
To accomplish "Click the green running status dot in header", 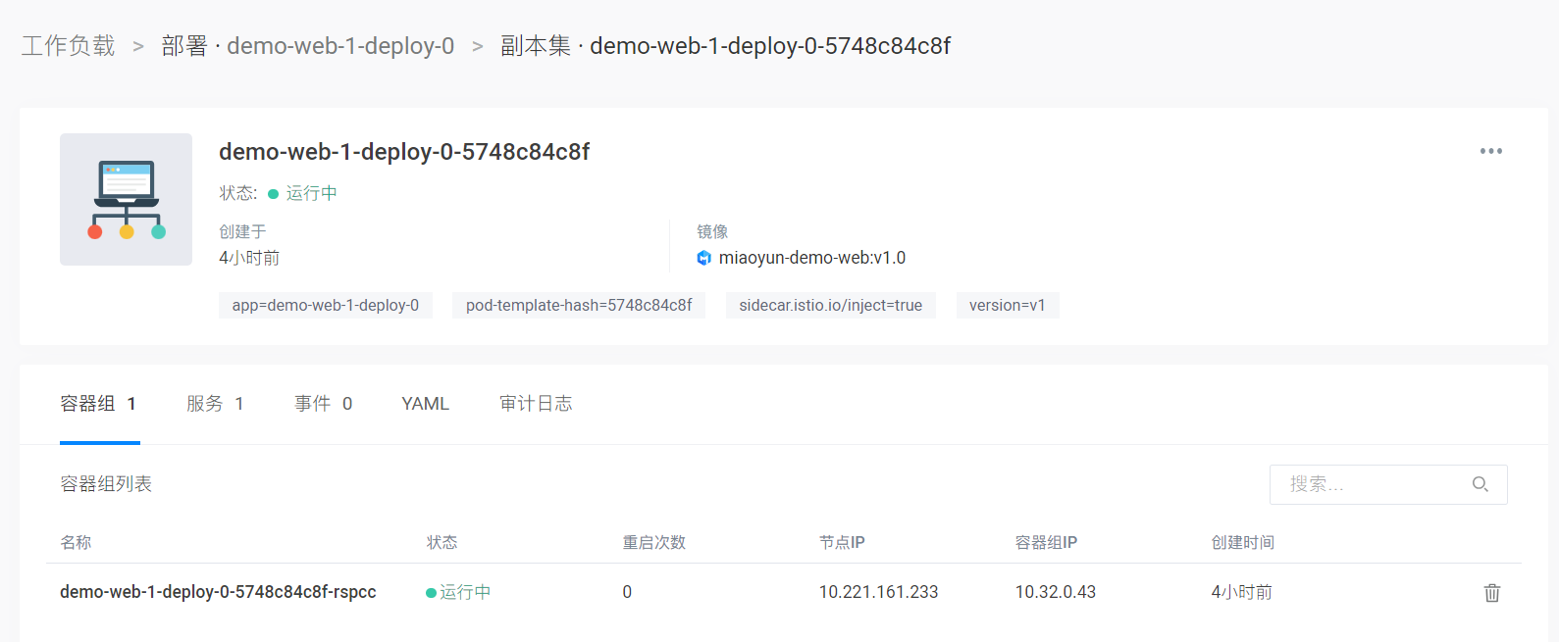I will 273,194.
